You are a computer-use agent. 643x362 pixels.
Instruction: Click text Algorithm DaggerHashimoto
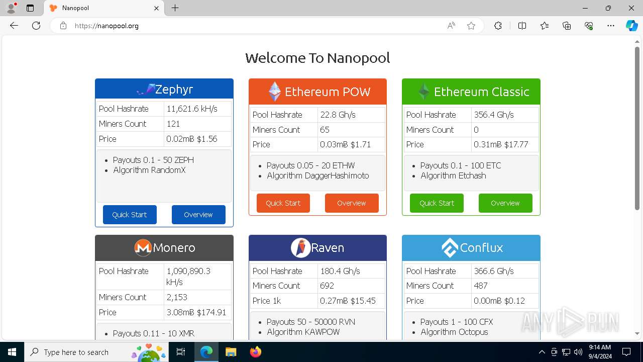click(318, 175)
